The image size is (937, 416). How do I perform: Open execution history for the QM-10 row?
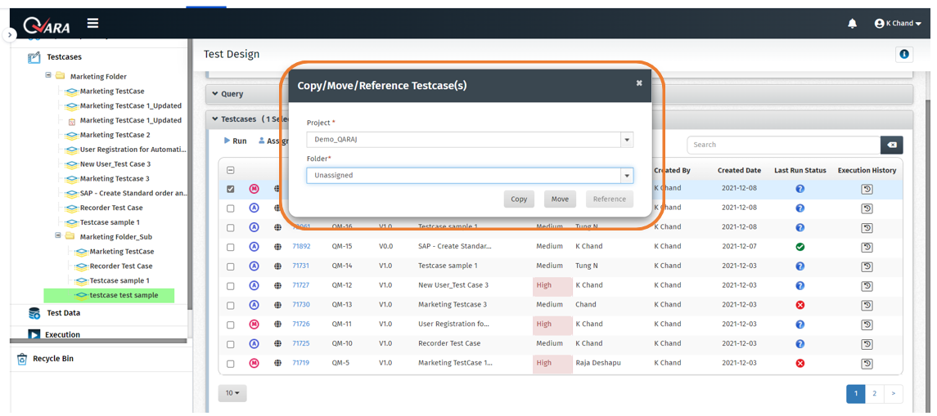[x=867, y=344]
